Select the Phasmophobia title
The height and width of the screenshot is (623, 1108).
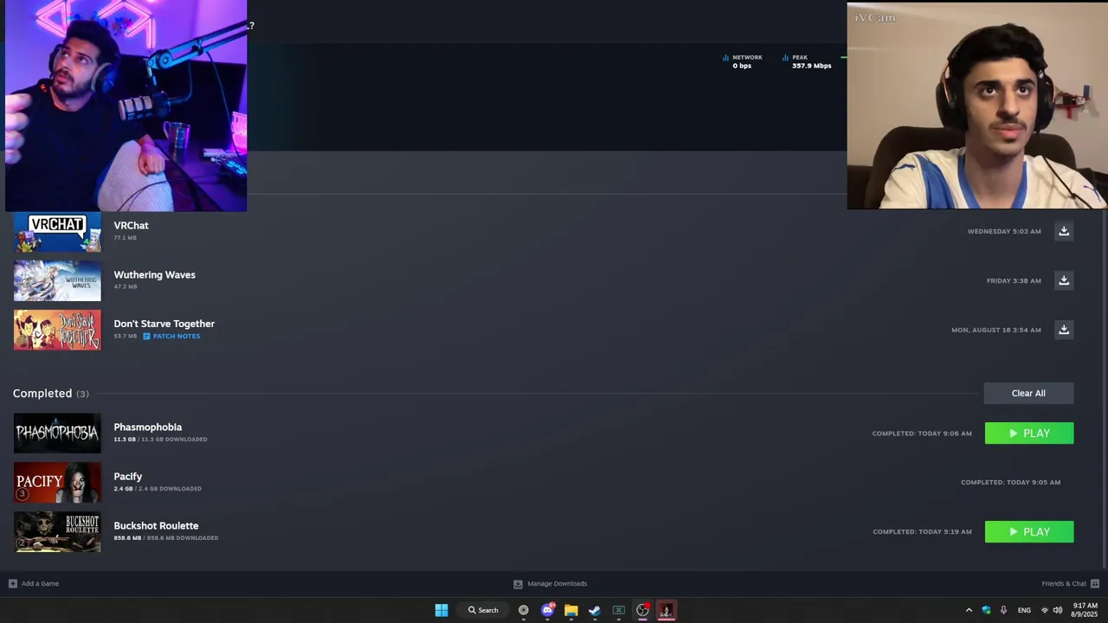coord(147,427)
